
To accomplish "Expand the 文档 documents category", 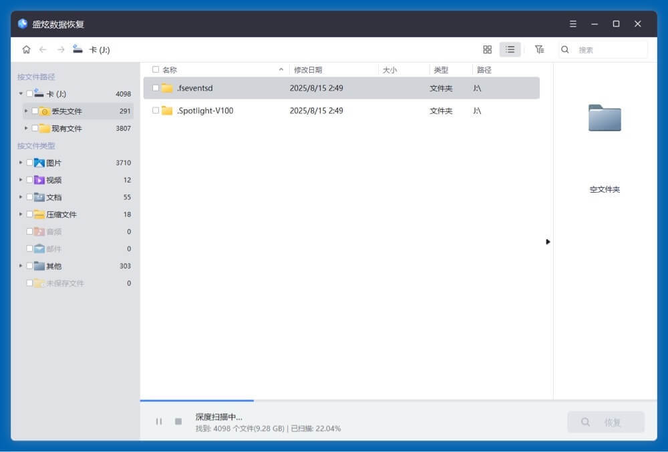I will pyautogui.click(x=20, y=197).
